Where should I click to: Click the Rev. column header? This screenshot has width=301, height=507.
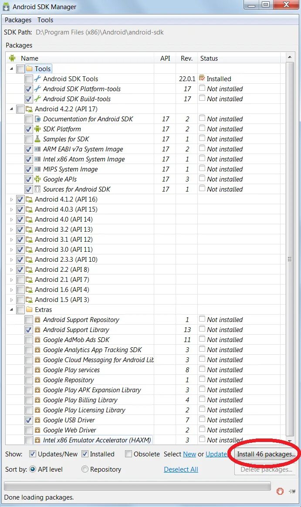[187, 58]
